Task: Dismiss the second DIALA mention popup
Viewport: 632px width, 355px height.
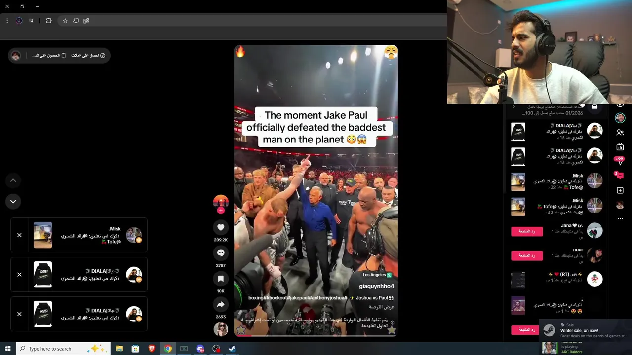Action: [x=19, y=314]
